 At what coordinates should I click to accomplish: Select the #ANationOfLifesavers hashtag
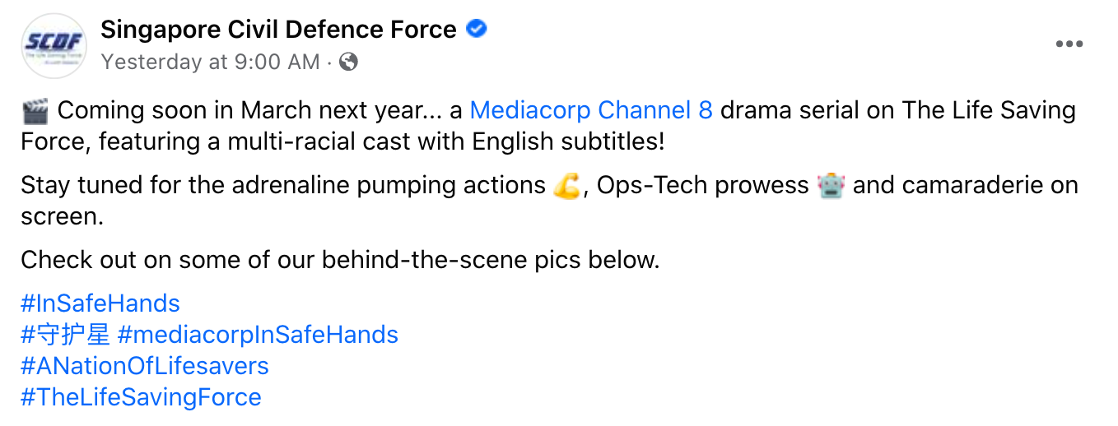click(145, 366)
